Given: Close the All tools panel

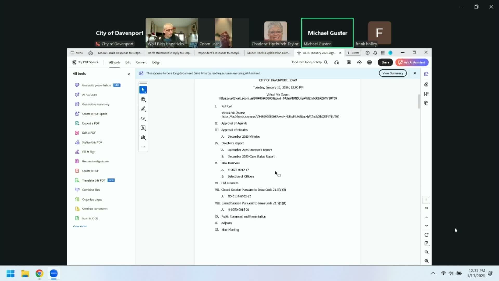Looking at the screenshot, I should pos(129,74).
